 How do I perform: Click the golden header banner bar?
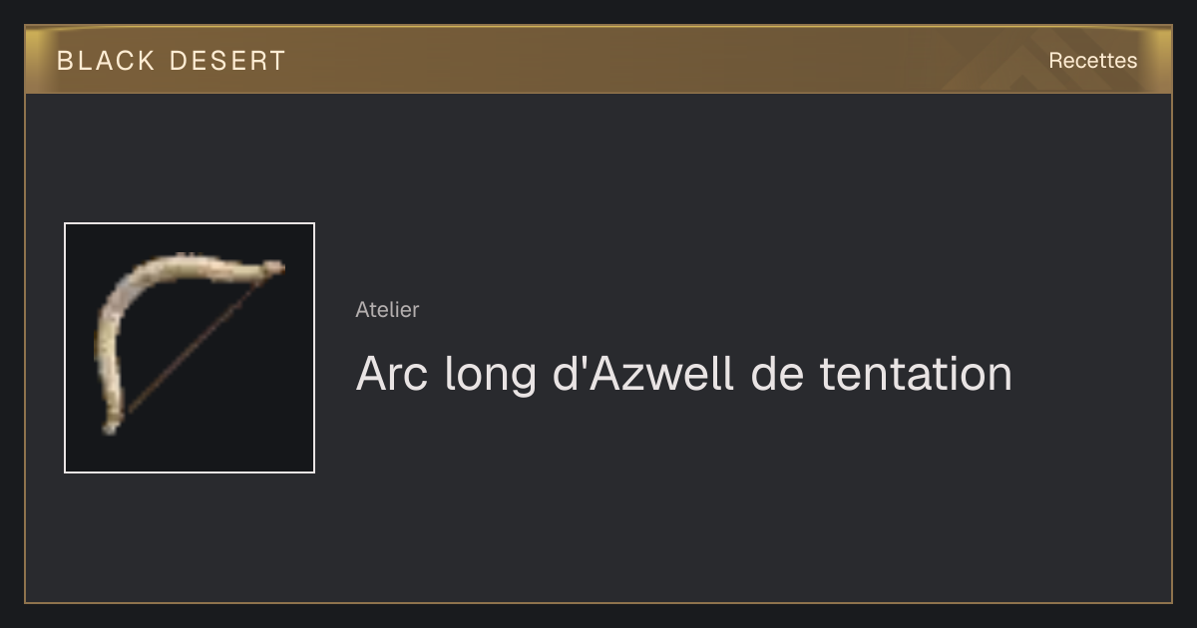click(x=598, y=60)
